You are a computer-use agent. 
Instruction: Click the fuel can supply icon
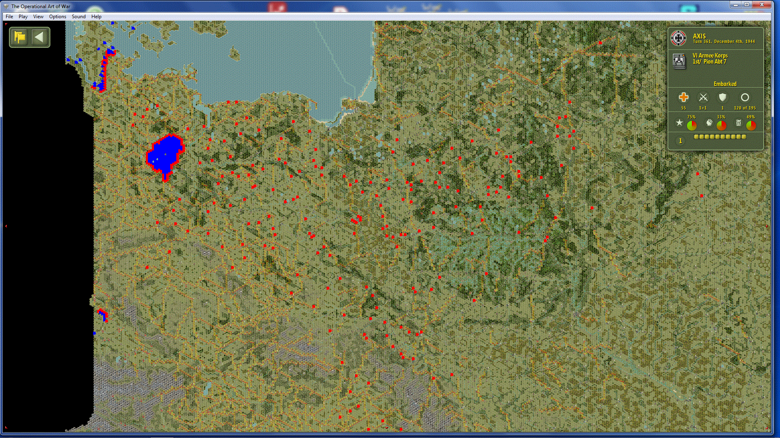739,122
